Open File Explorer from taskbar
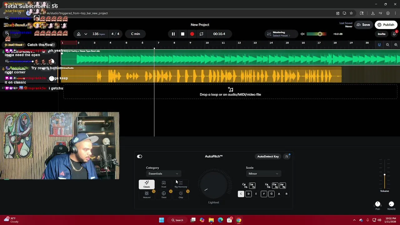 [211, 220]
